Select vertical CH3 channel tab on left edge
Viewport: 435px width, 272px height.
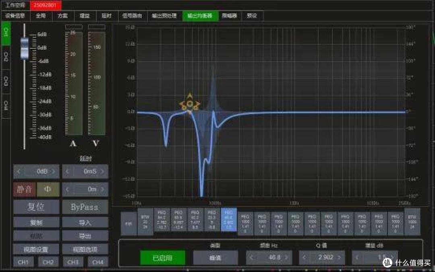point(6,81)
